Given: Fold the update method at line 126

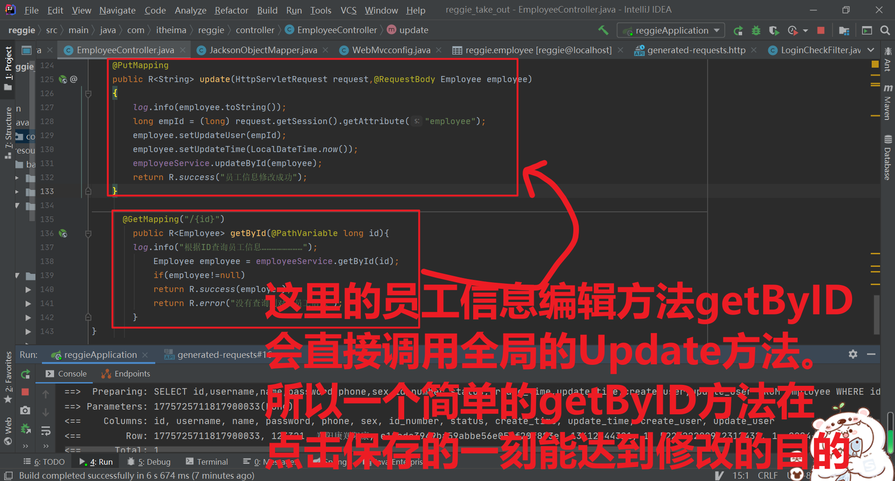Looking at the screenshot, I should 88,94.
